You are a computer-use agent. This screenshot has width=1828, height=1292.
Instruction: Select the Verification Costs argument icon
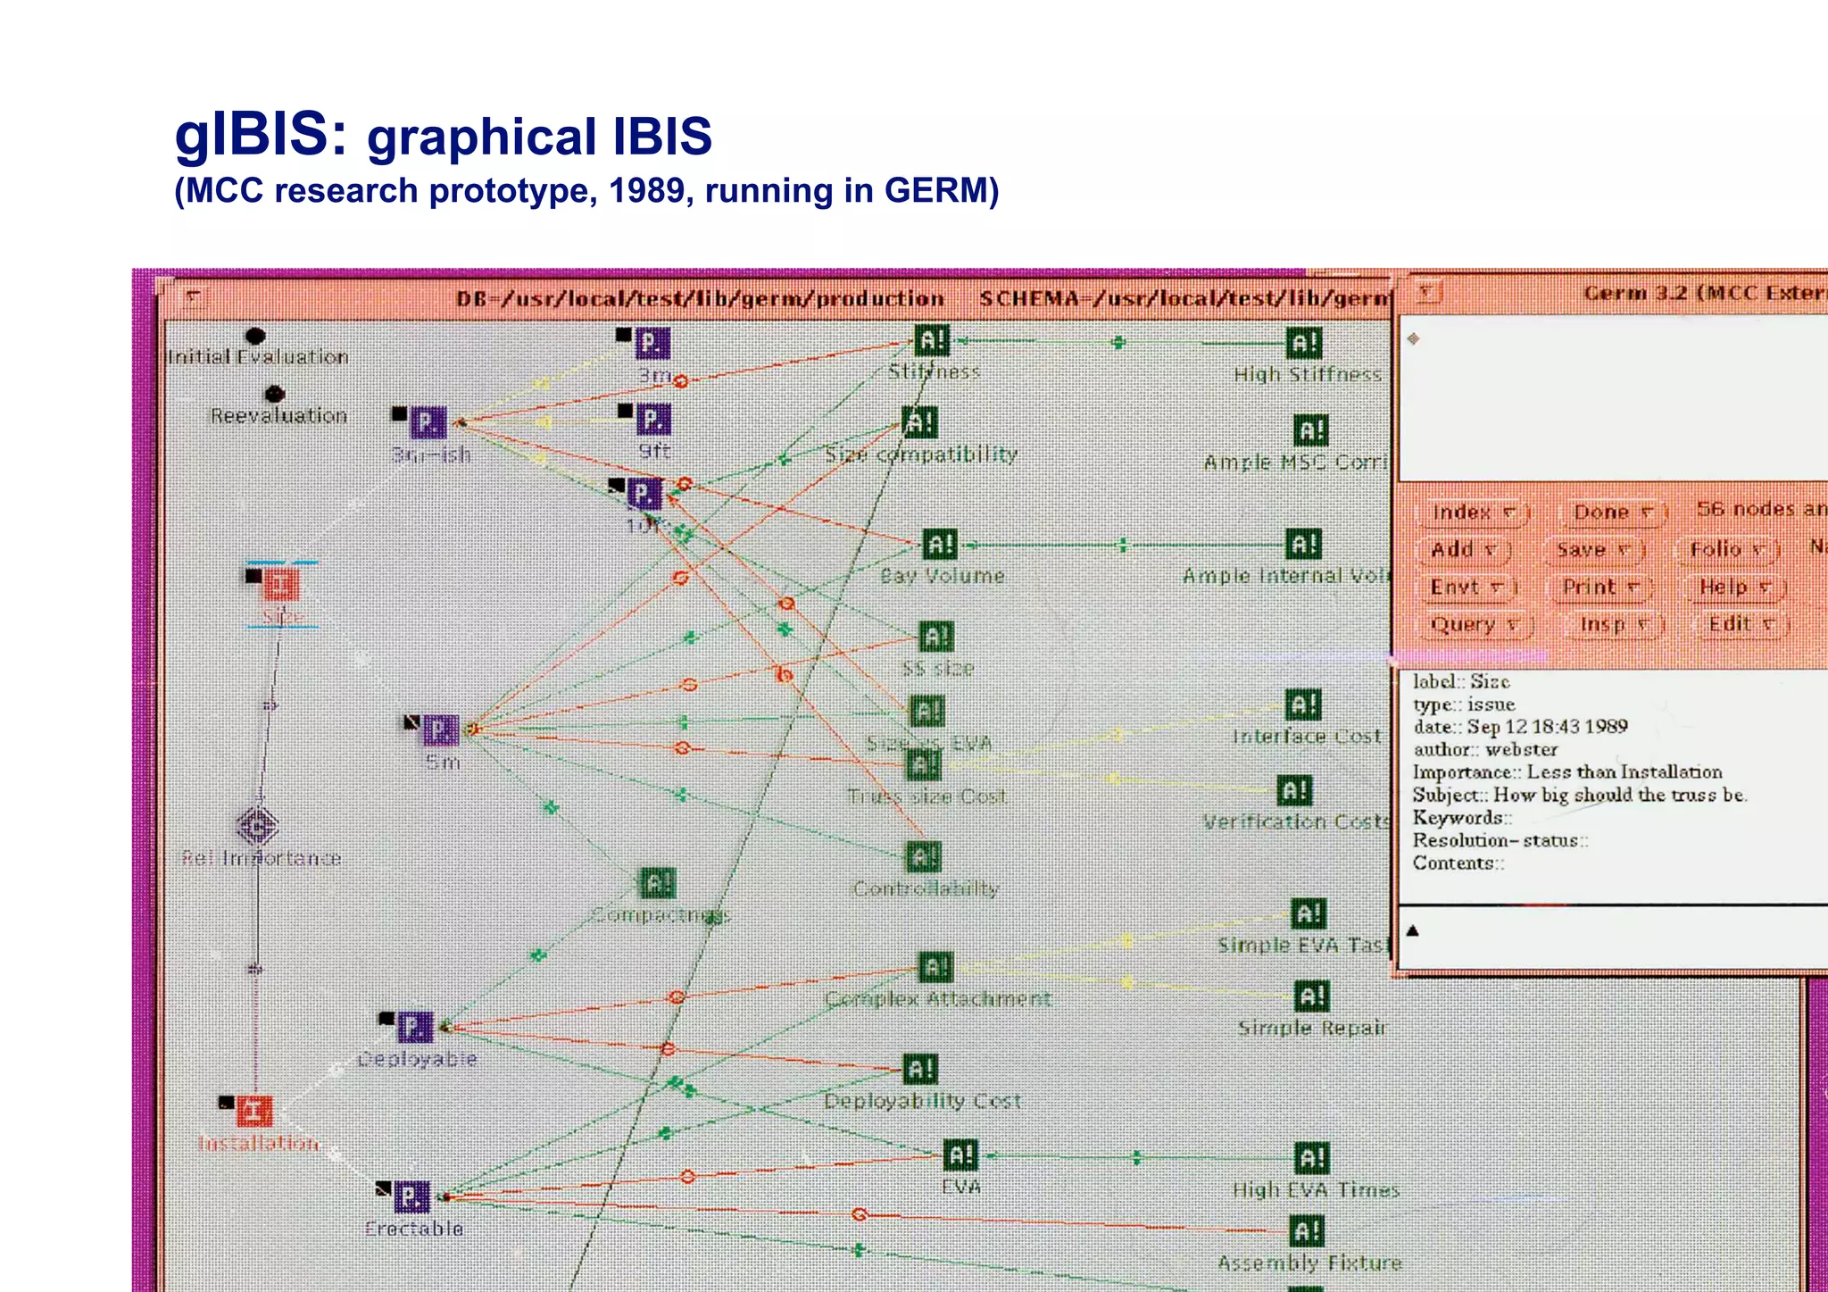[x=1294, y=790]
